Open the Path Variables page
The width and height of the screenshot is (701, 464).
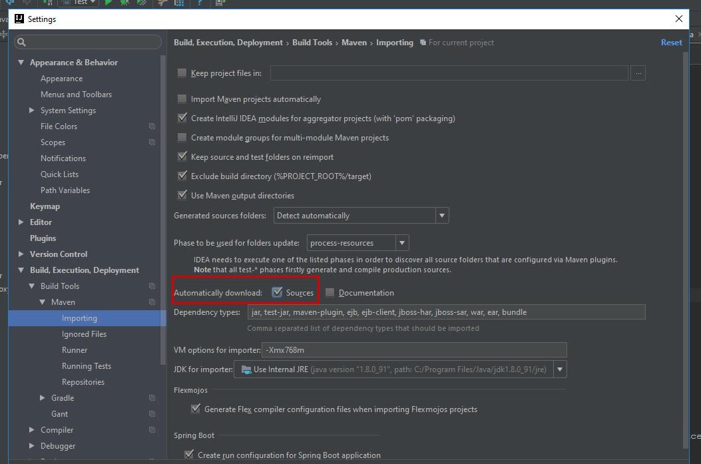[x=65, y=190]
